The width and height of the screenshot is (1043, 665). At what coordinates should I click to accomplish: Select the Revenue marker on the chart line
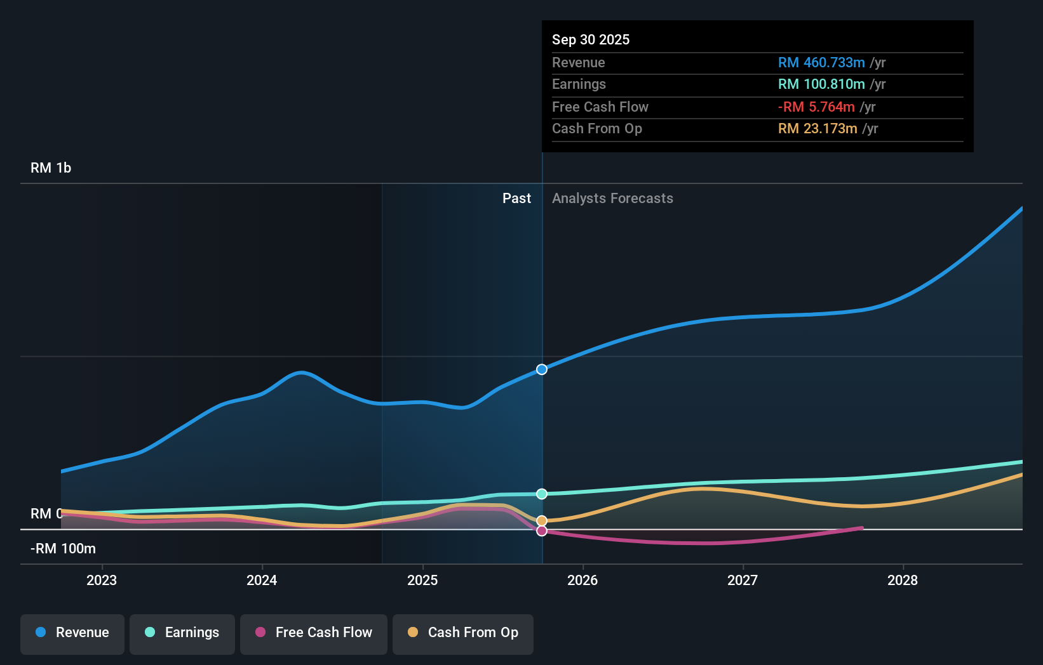click(x=541, y=369)
